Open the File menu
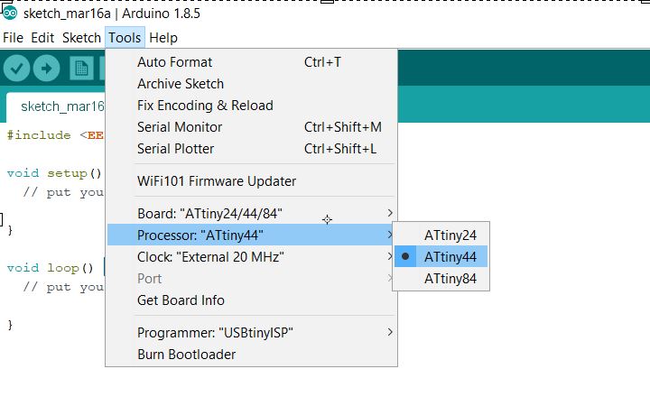Screen dimensions: 650x406 13,38
